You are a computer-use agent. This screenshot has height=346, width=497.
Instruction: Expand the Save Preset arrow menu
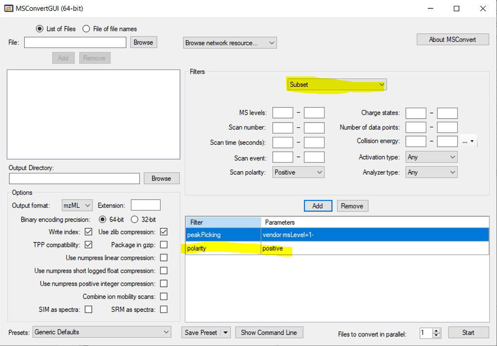coord(225,333)
